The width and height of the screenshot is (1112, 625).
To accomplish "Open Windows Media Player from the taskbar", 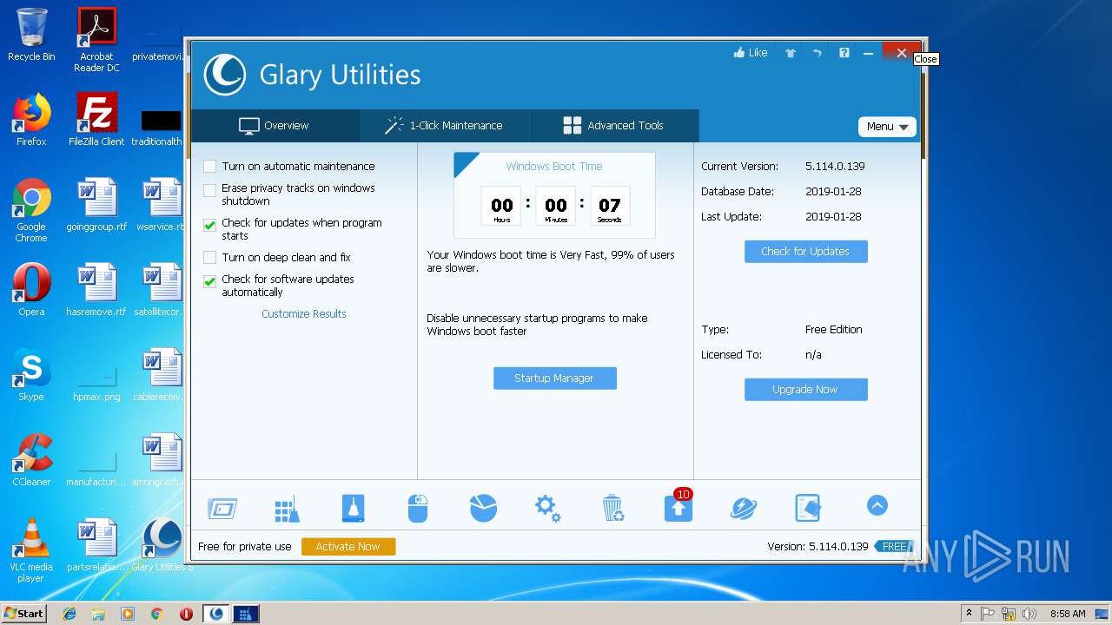I will click(x=128, y=614).
